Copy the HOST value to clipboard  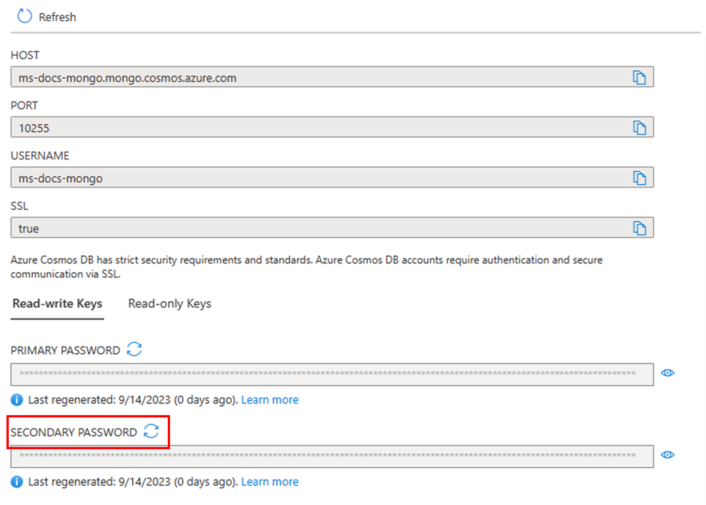pos(639,77)
